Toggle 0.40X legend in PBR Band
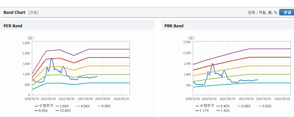This screenshot has width=294, height=117. click(223, 106)
